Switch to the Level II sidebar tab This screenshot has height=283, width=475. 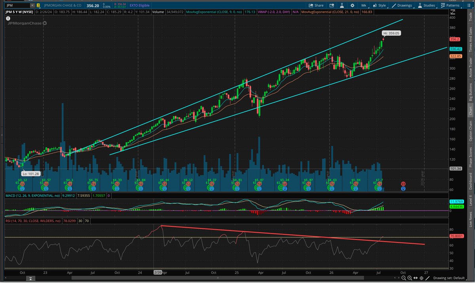pyautogui.click(x=470, y=201)
